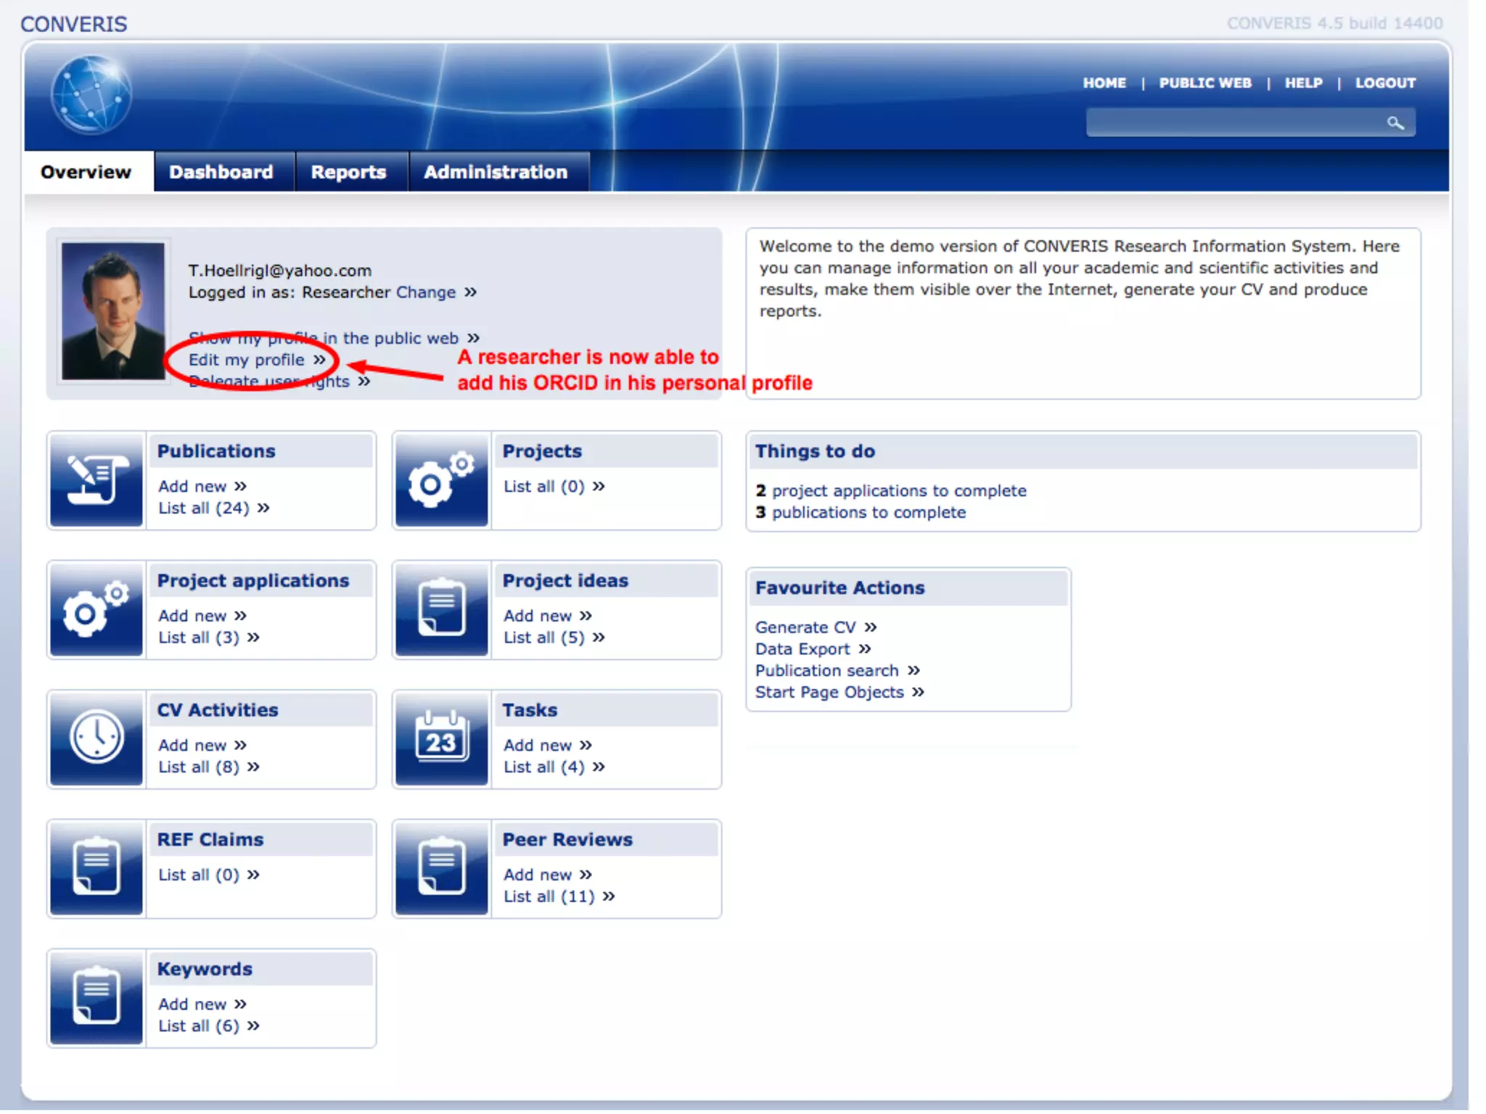Open the Administration tab
1486x1114 pixels.
point(496,173)
